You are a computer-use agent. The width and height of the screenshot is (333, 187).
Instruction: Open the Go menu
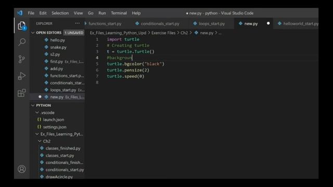[x=91, y=13]
